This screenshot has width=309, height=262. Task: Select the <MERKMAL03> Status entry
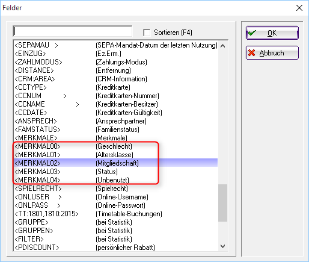point(116,172)
